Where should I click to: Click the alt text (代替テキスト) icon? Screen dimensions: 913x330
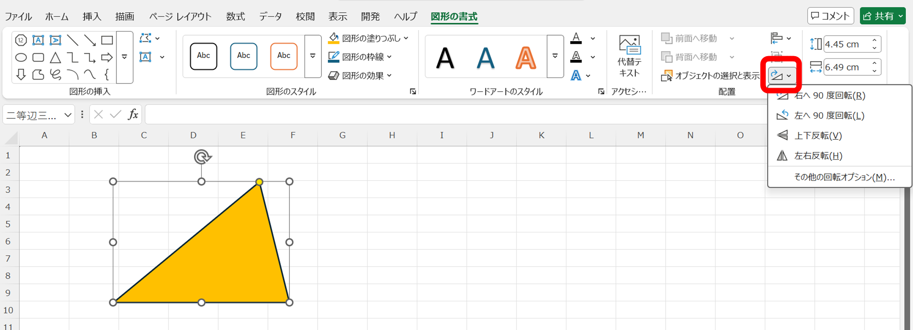(630, 56)
